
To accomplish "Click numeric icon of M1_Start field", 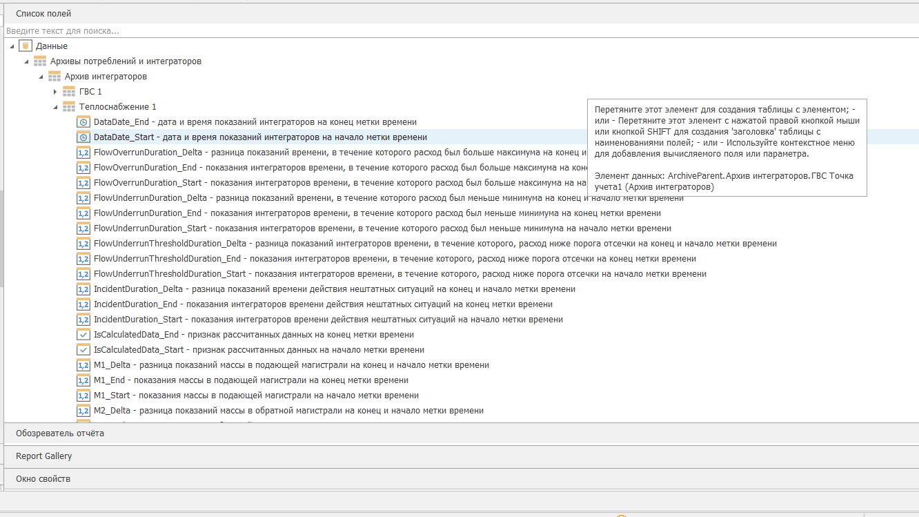I will click(83, 395).
